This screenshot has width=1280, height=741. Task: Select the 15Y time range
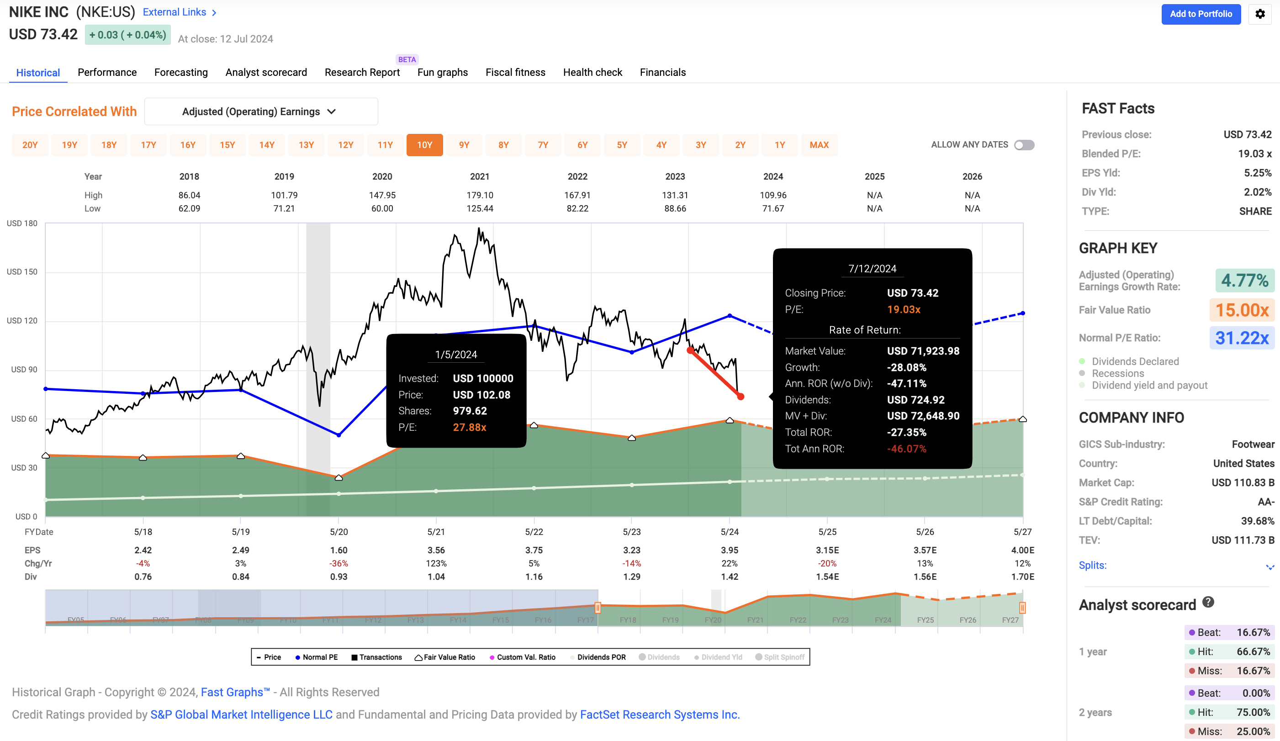pyautogui.click(x=227, y=145)
